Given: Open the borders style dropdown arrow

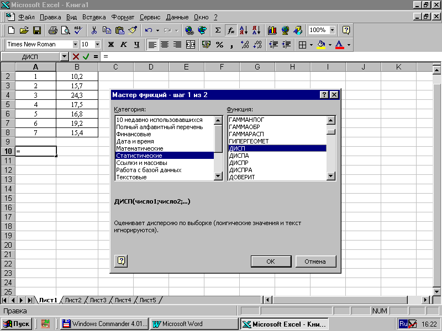Looking at the screenshot, I should pos(311,45).
